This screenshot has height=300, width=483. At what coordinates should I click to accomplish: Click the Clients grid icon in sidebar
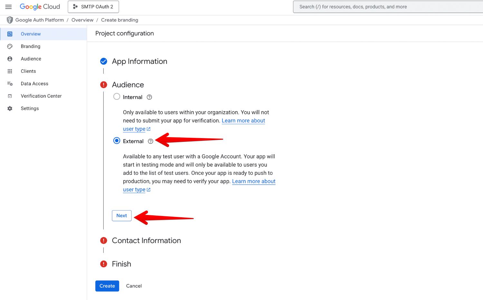click(x=10, y=71)
